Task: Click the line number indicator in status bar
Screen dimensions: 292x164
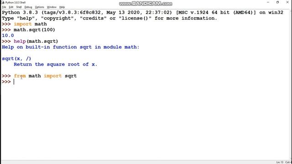Action: pos(280,162)
